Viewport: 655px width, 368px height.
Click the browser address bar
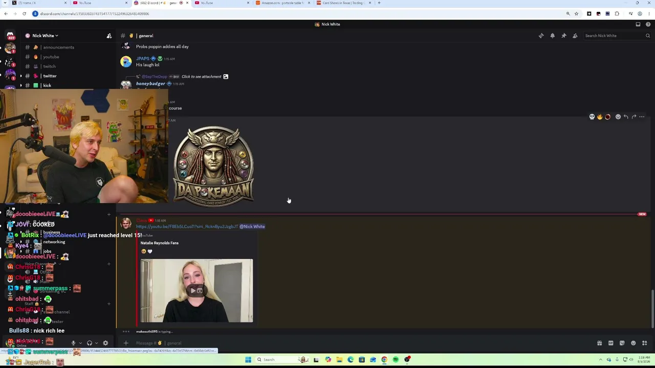pyautogui.click(x=297, y=14)
